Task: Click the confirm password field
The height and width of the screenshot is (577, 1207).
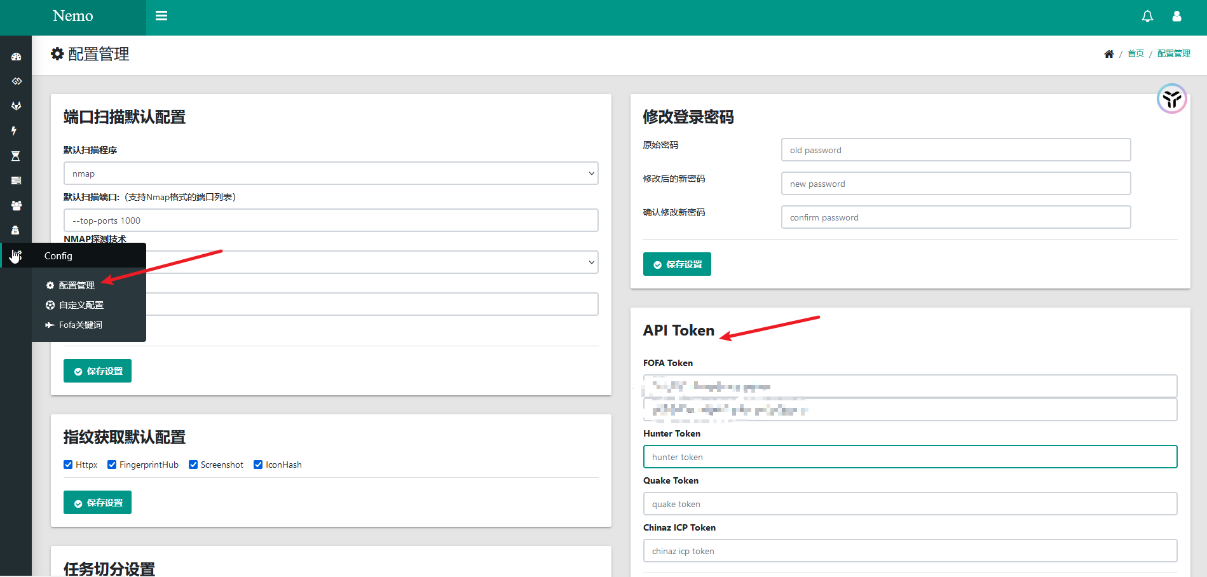Action: [956, 217]
